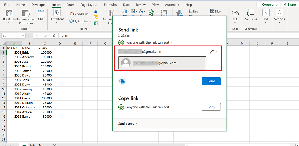Close the Send link dialog
The width and height of the screenshot is (299, 146).
221,20
